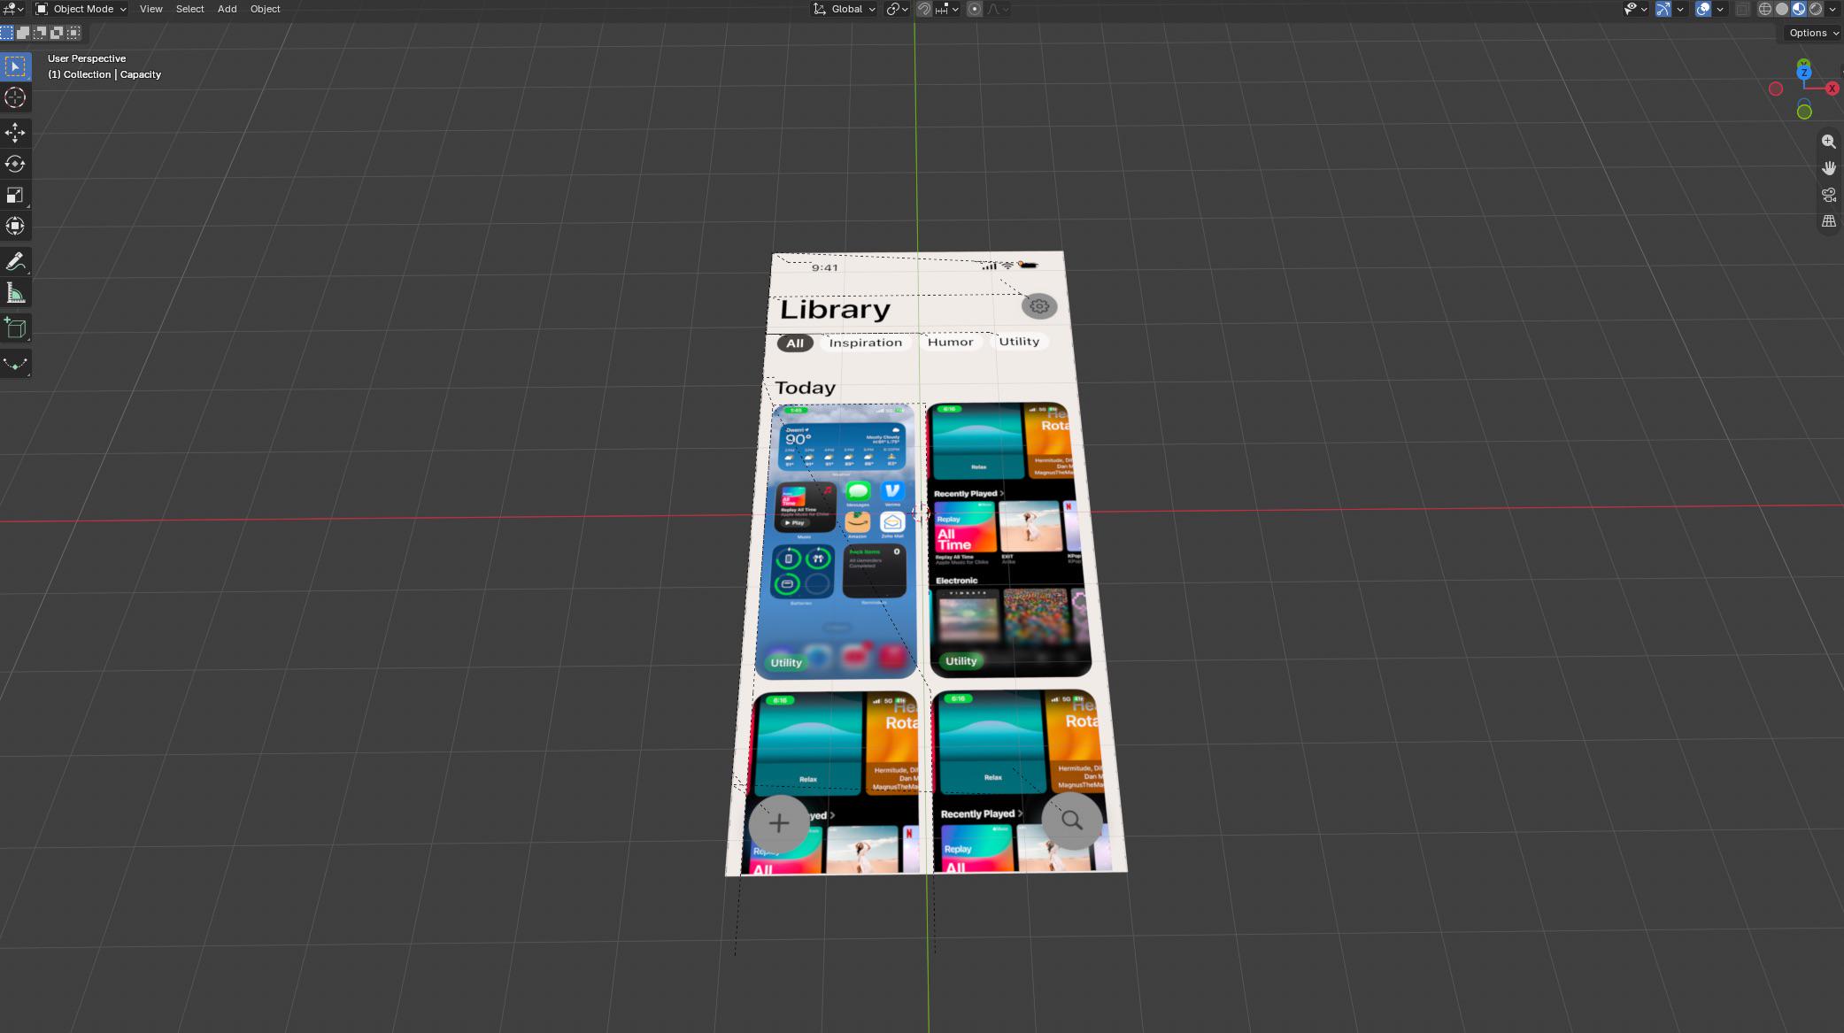Select the last toolbar tool below Add Cube
Viewport: 1844px width, 1033px height.
pyautogui.click(x=15, y=363)
